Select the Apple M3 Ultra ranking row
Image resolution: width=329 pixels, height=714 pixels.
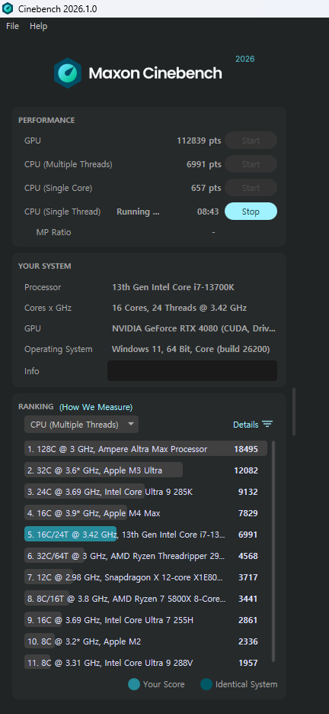[145, 470]
